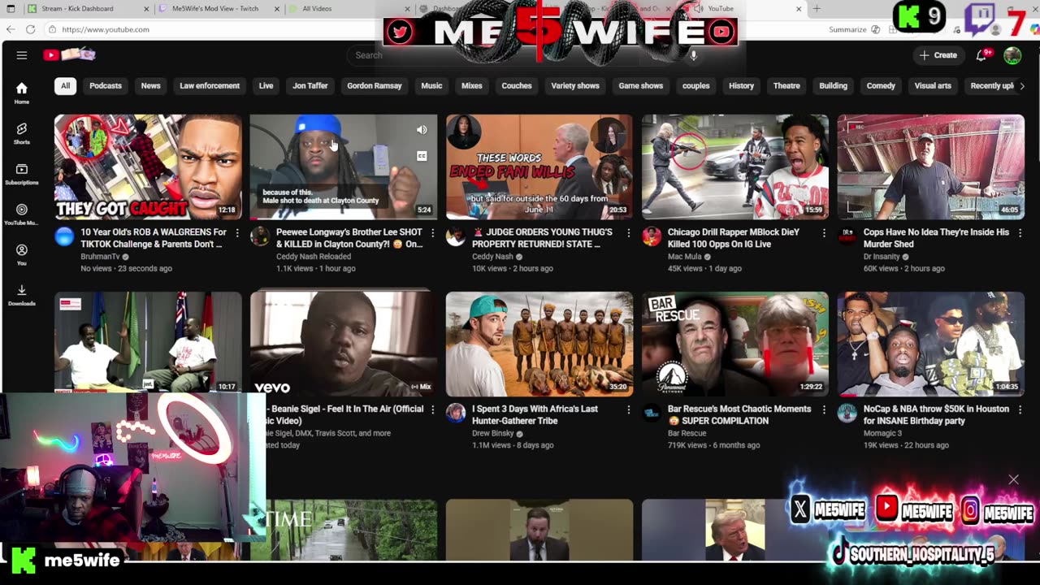Click the browser address bar URL
This screenshot has height=585, width=1040.
pos(106,29)
